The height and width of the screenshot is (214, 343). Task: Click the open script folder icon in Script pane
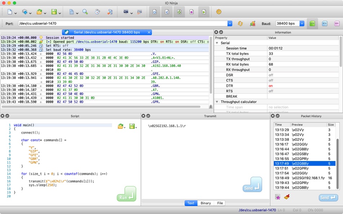[x=120, y=126]
